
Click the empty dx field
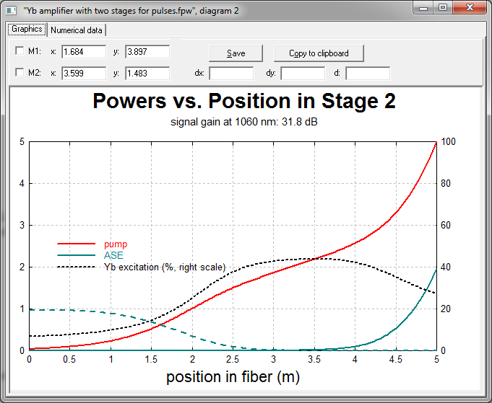point(231,74)
